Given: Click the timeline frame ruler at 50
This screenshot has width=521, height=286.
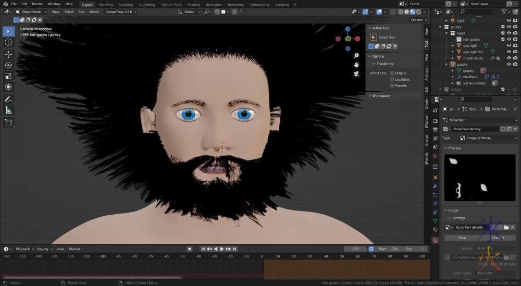Looking at the screenshot, I should click(x=342, y=256).
